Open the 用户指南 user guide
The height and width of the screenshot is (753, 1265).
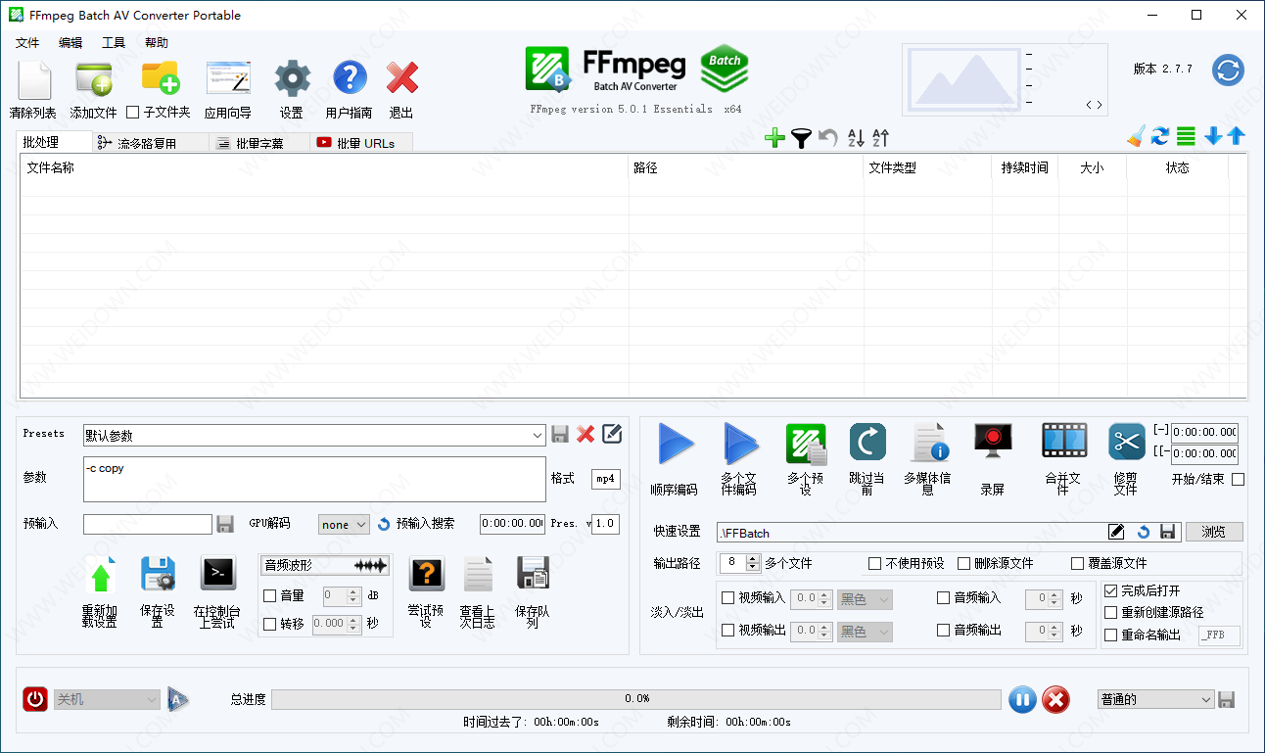(350, 78)
